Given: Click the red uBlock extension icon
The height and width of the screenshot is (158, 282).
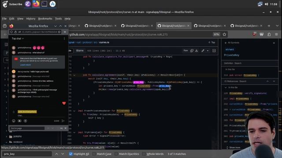Looking at the screenshot, I should coord(254,34).
